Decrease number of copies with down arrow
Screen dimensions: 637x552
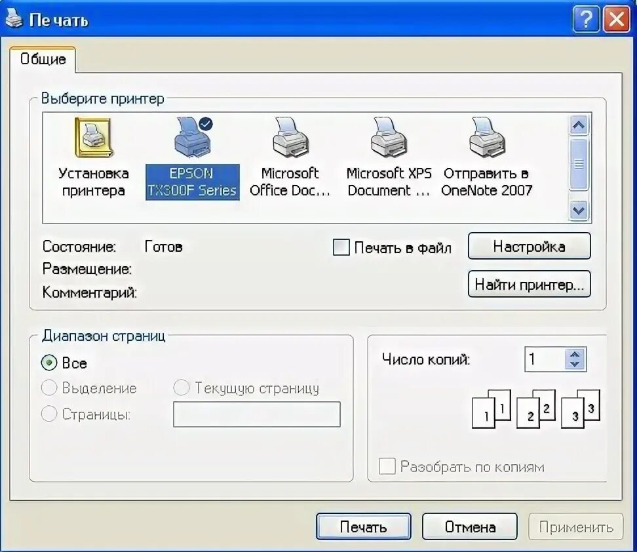575,365
